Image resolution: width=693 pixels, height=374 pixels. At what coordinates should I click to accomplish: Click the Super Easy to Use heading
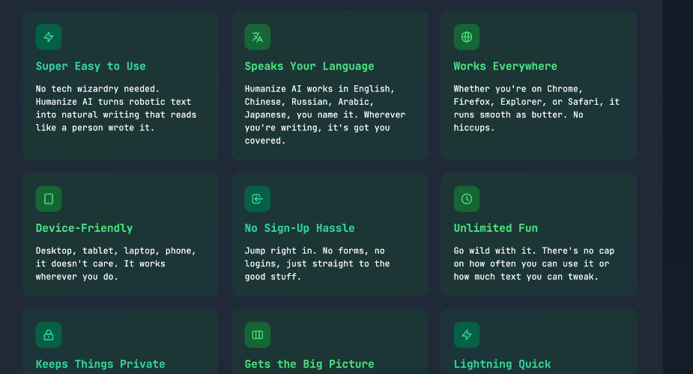[91, 67]
